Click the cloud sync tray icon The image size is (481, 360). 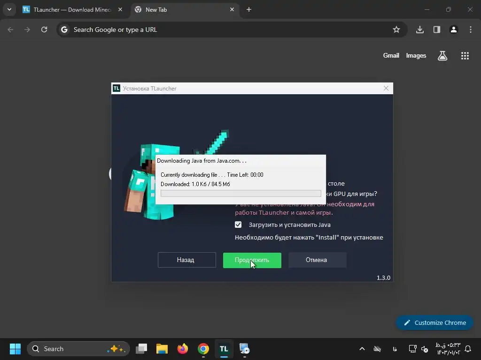377,349
